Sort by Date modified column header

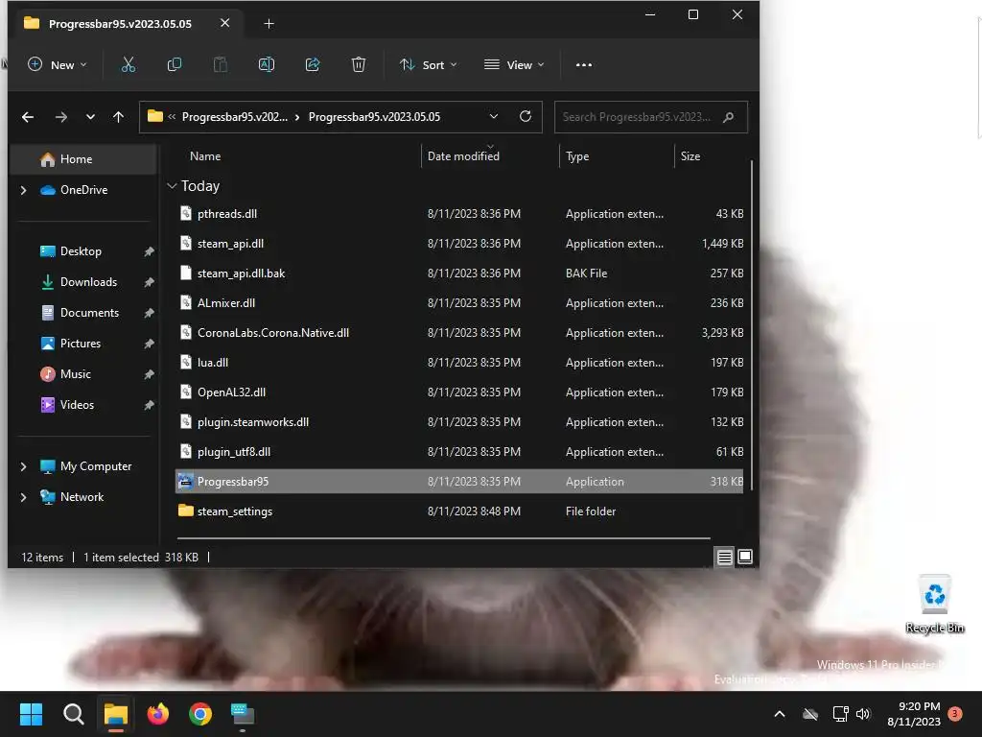(x=463, y=156)
